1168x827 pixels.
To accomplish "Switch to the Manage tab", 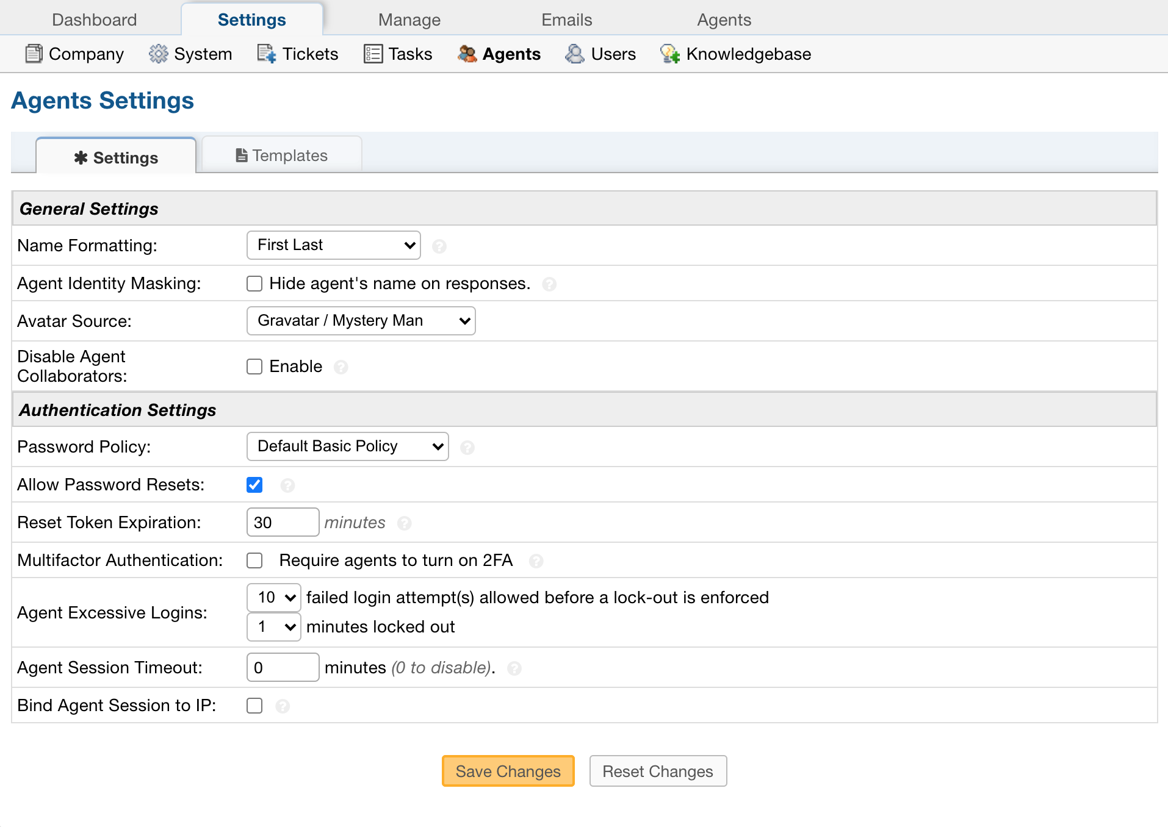I will [x=409, y=20].
